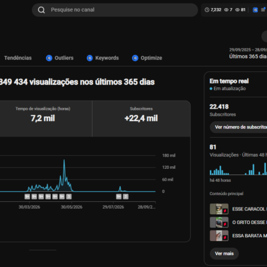Image resolution: width=267 pixels, height=267 pixels.
Task: Select the Subscritores +22,4 mil metric card
Action: tap(141, 119)
